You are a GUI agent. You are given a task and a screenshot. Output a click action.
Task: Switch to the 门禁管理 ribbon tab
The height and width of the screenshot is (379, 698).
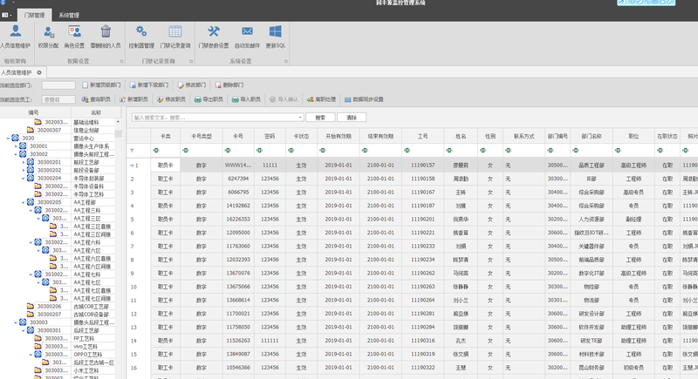pyautogui.click(x=34, y=15)
